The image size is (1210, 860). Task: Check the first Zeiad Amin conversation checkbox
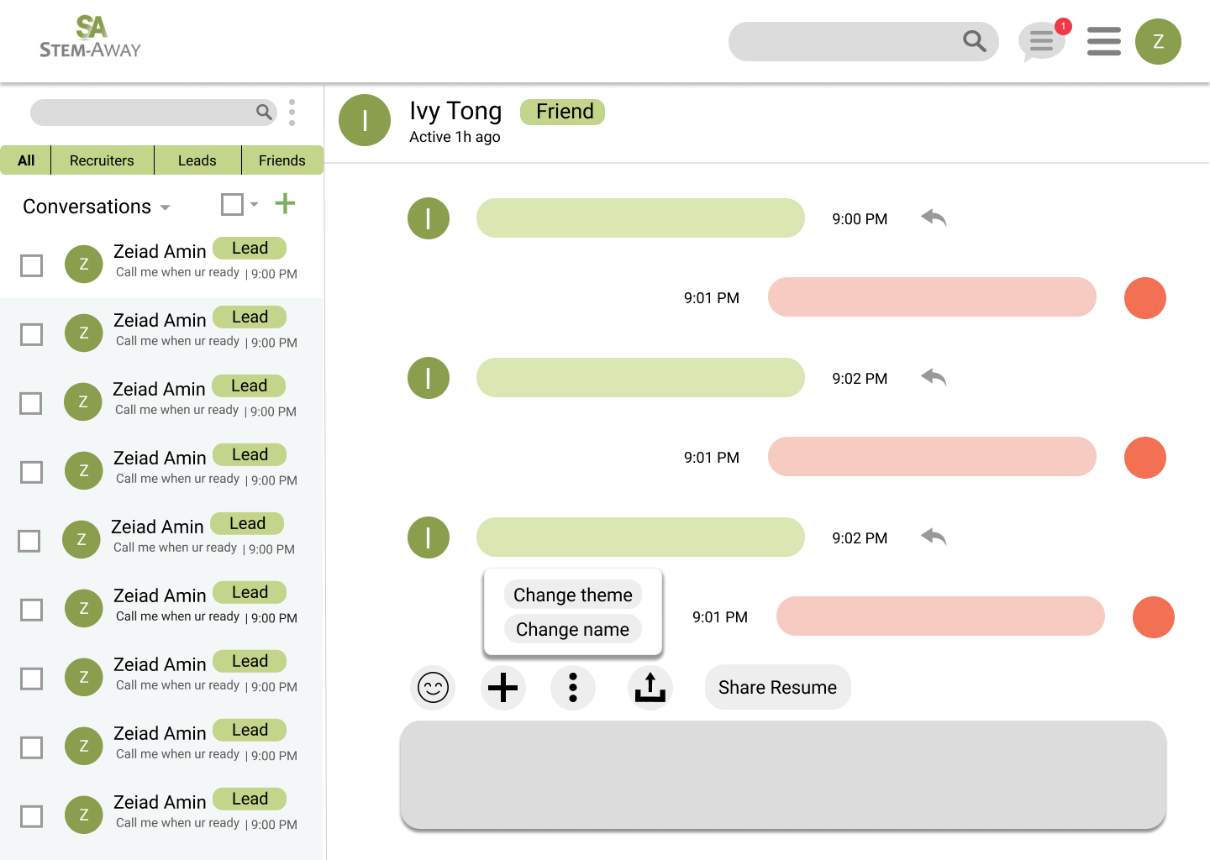32,265
